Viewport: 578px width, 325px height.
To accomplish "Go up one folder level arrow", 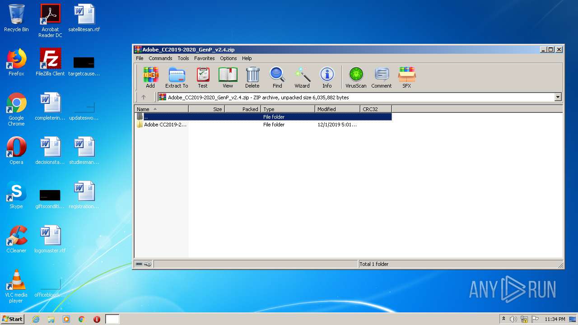I will [144, 97].
